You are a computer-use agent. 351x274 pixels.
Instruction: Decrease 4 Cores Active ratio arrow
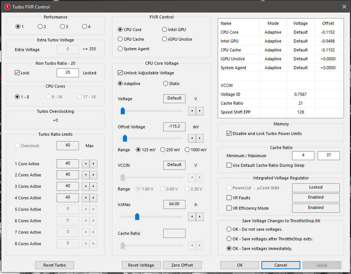[86, 198]
